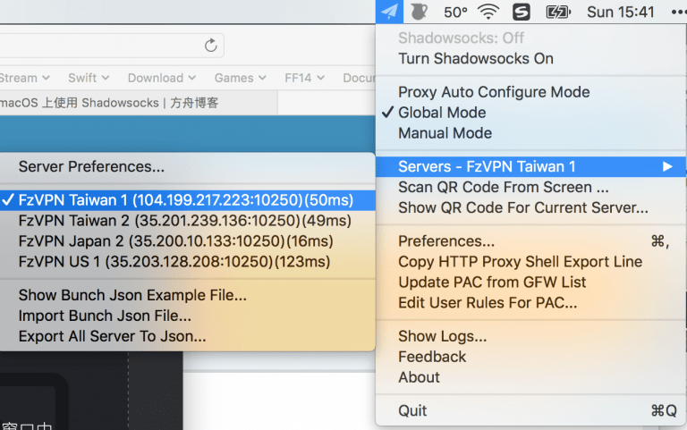This screenshot has width=687, height=430.
Task: Click the Sun 15:41 clock
Action: pos(621,12)
